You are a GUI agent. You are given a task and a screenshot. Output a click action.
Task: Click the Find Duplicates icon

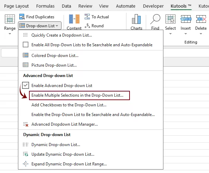coord(22,17)
